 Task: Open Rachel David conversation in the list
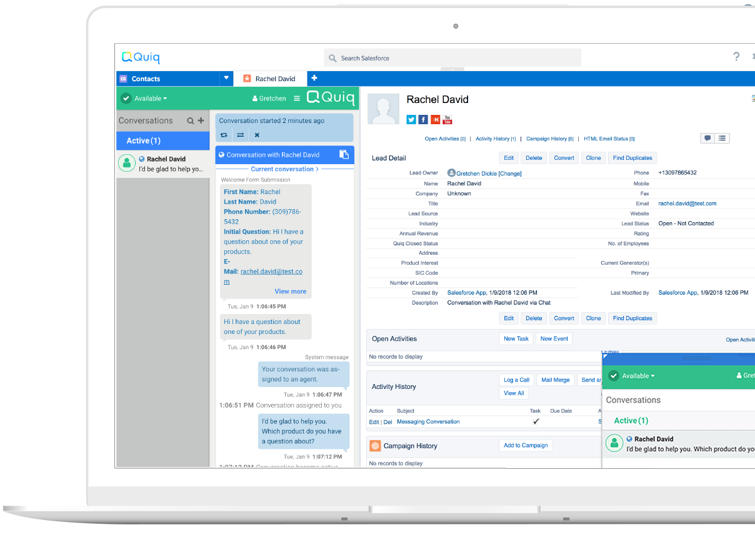[x=162, y=164]
